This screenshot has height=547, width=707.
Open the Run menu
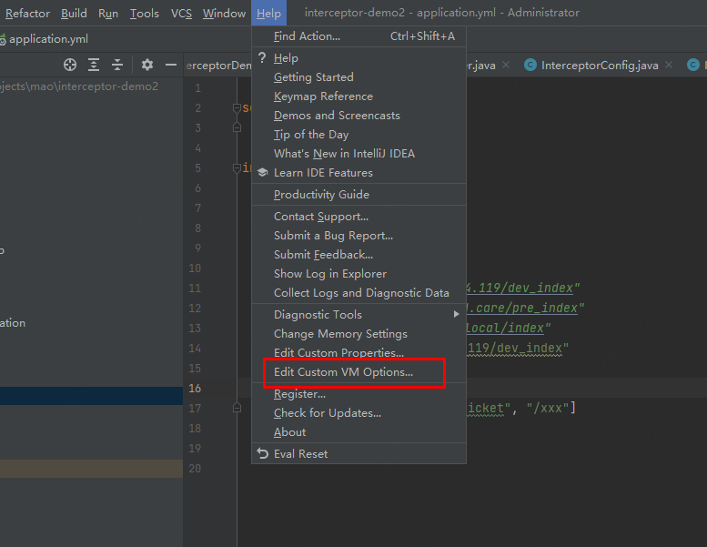[108, 14]
